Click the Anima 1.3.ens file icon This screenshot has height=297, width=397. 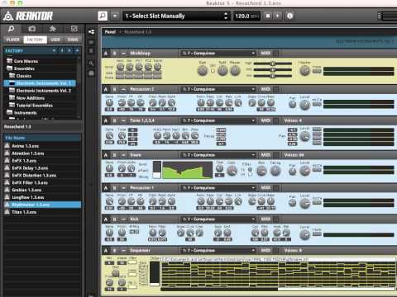tap(7, 146)
